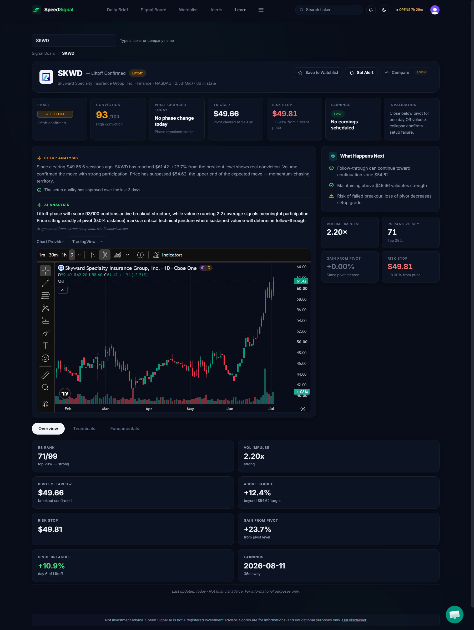
Task: Click the 93 conviction score
Action: point(102,115)
